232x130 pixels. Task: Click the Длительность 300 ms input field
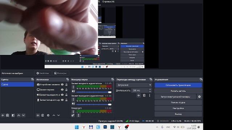(x=140, y=90)
